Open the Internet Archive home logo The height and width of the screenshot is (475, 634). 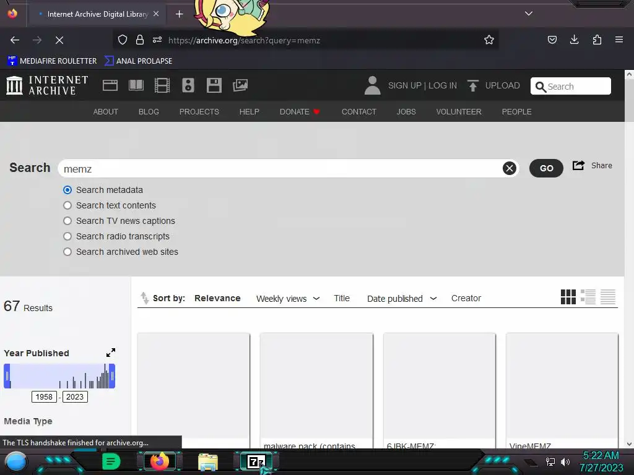click(47, 85)
